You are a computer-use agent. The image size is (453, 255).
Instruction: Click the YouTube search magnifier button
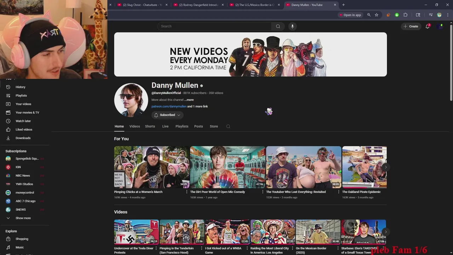(278, 26)
